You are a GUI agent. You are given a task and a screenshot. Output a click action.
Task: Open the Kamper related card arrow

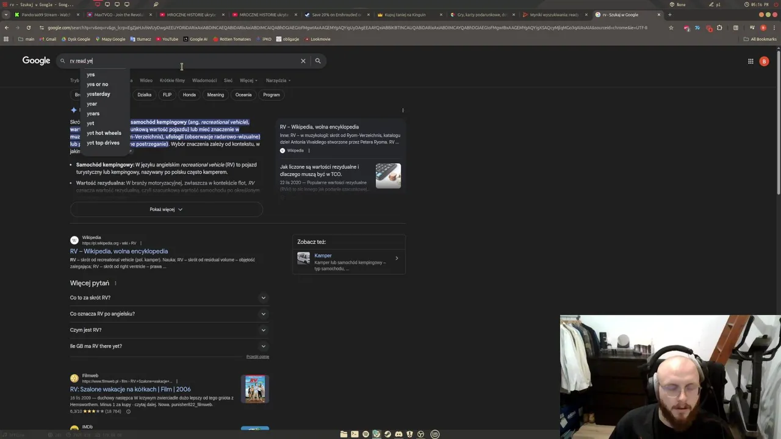click(x=397, y=259)
